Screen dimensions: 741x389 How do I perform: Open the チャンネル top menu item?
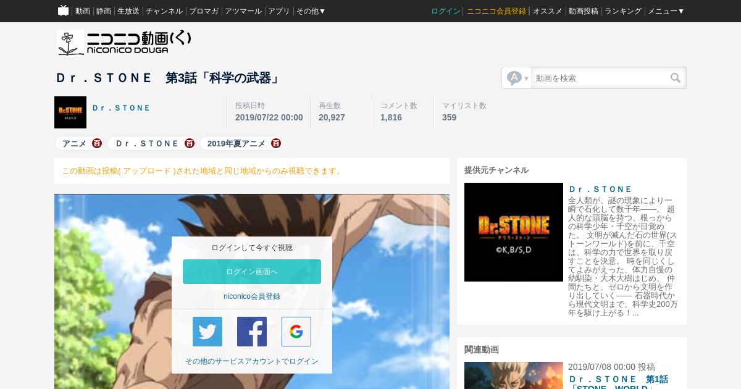[x=164, y=11]
